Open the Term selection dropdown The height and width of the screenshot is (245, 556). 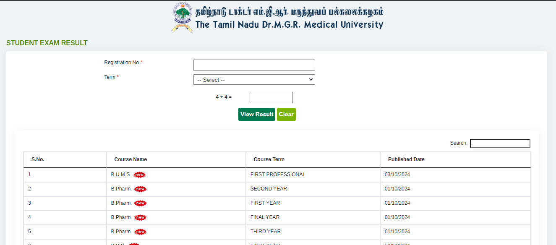coord(254,79)
